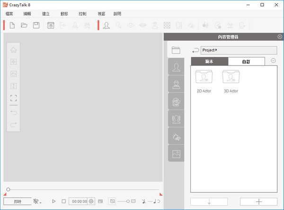This screenshot has width=284, height=210.
Task: Open the dropdown next to the mute icon
Action: click(x=41, y=203)
